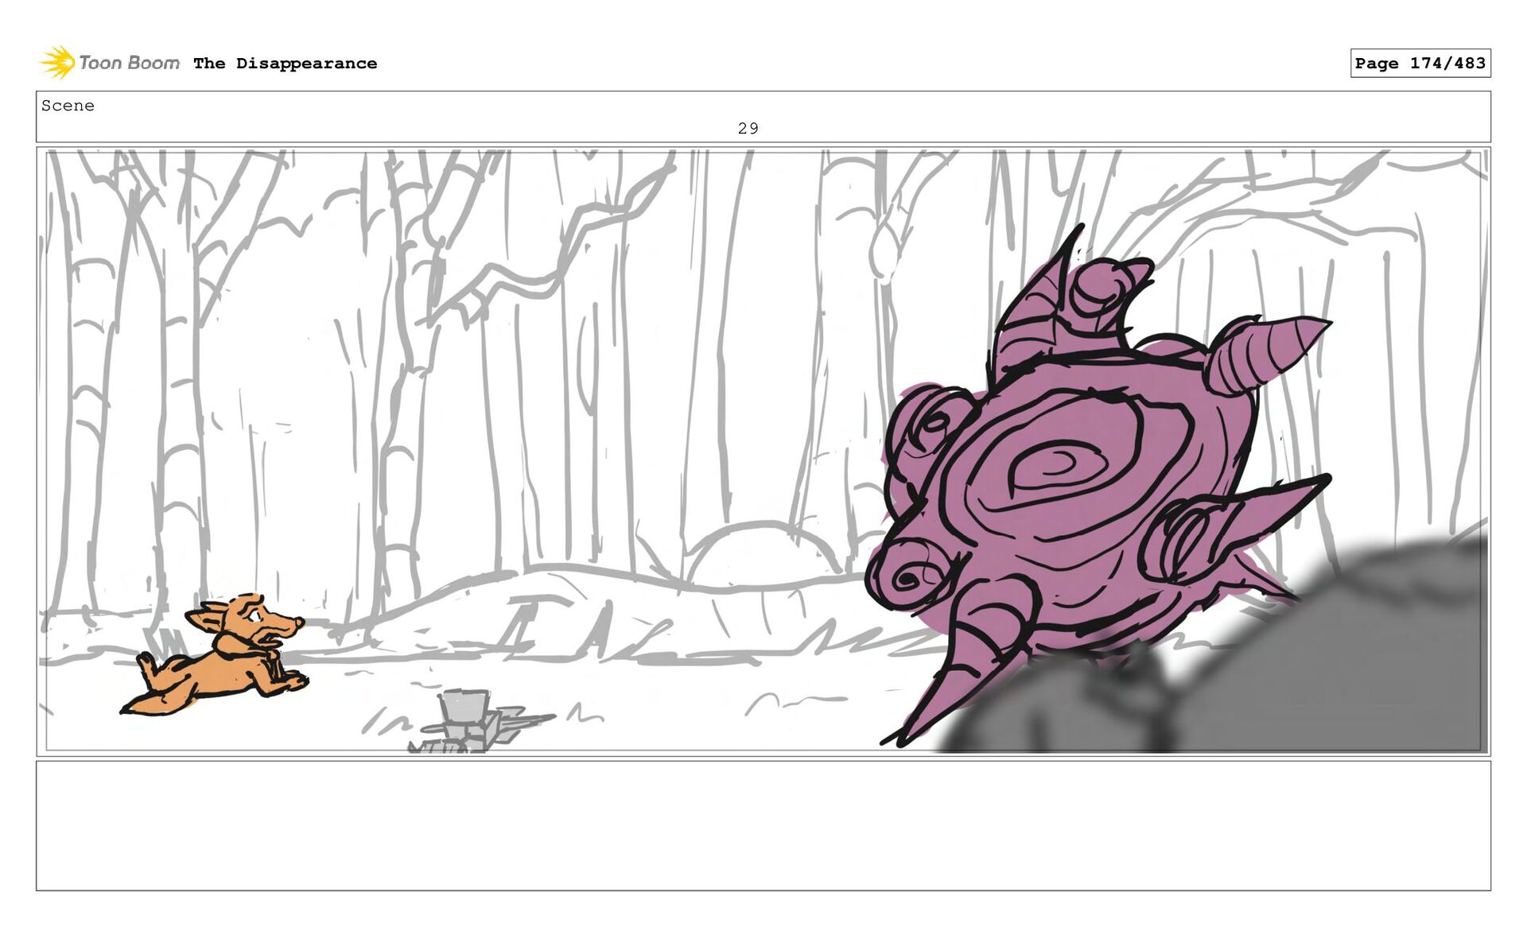Click the 'Page 174/483' page indicator
Image resolution: width=1527 pixels, height=927 pixels.
pyautogui.click(x=1420, y=63)
